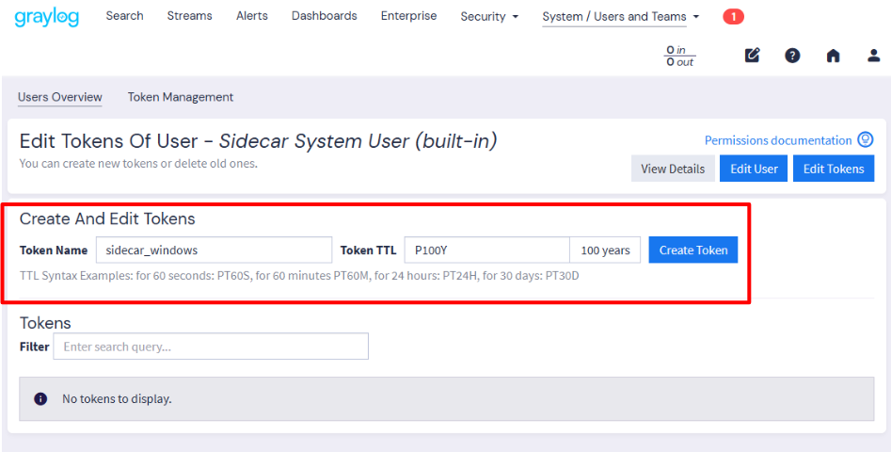Open the Permissions documentation link
The height and width of the screenshot is (452, 891).
pos(778,140)
